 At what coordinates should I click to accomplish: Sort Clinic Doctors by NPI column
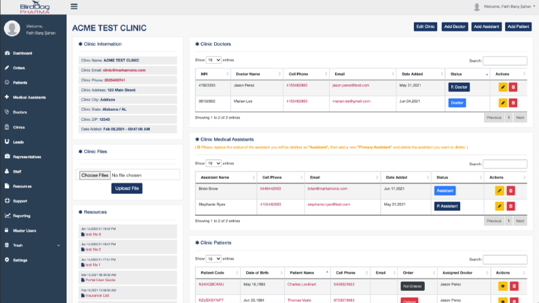[x=213, y=74]
